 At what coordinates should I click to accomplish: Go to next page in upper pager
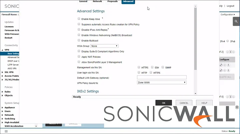tap(234, 52)
